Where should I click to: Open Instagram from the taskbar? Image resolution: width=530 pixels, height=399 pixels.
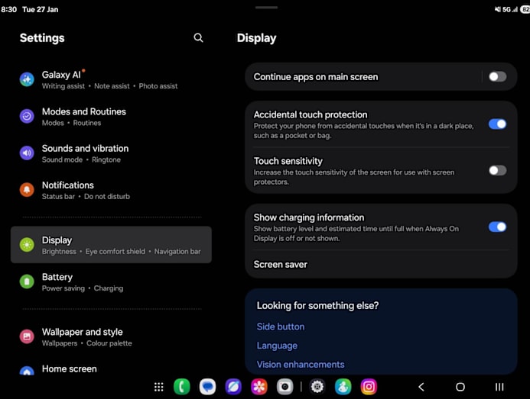tap(369, 387)
